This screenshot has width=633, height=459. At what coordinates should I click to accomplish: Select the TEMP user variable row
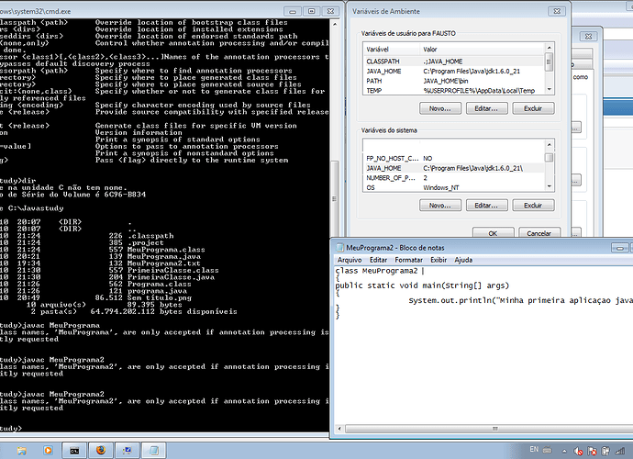(x=454, y=91)
